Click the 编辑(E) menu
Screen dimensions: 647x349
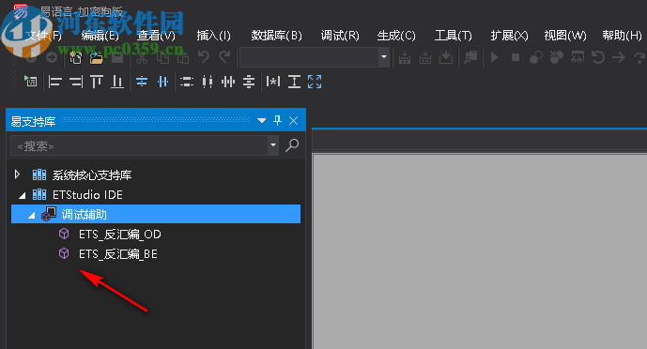pos(100,36)
